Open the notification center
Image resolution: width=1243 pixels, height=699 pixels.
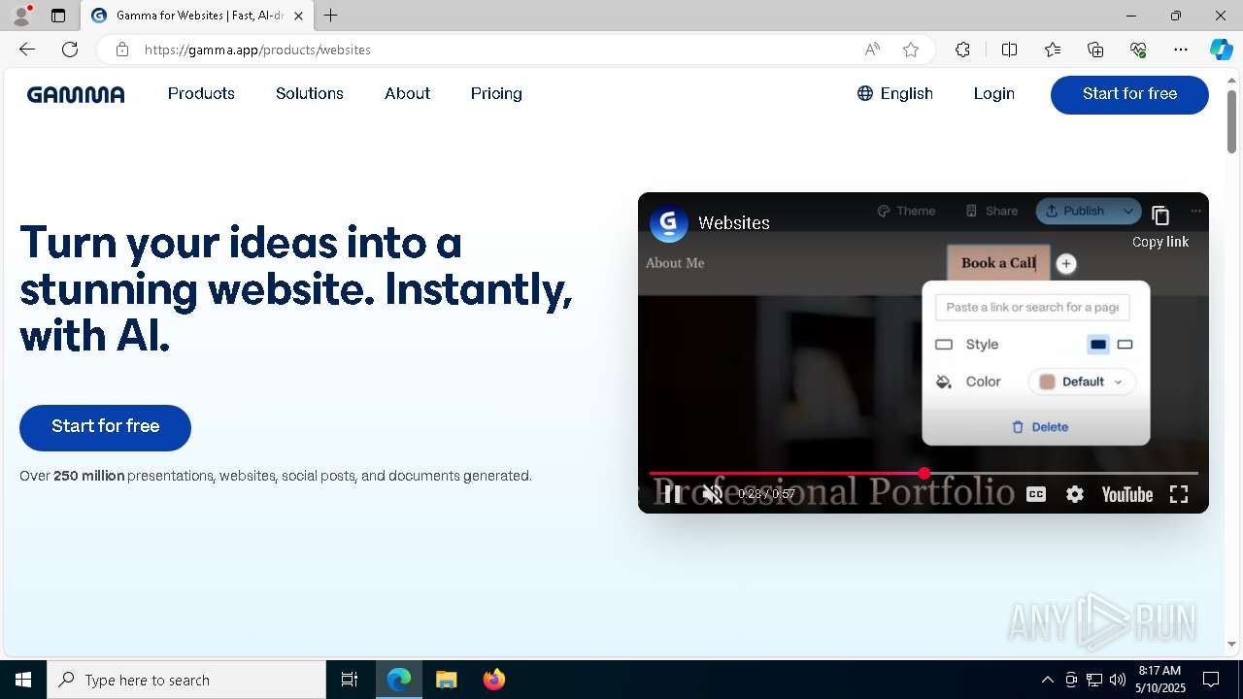click(1211, 680)
